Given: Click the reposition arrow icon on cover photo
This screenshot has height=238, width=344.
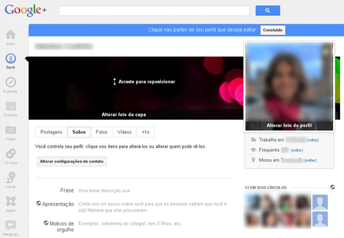Looking at the screenshot, I should [x=114, y=81].
